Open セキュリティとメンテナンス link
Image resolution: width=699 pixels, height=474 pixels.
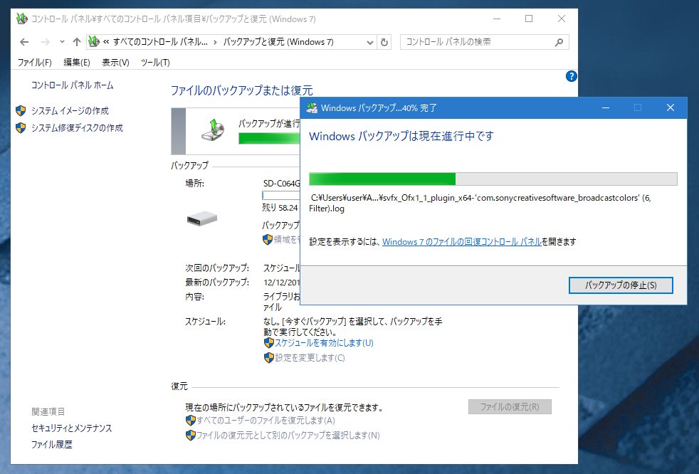(71, 428)
